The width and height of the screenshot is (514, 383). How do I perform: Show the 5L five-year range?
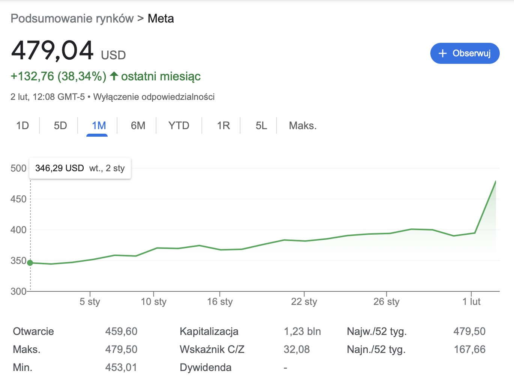point(262,125)
